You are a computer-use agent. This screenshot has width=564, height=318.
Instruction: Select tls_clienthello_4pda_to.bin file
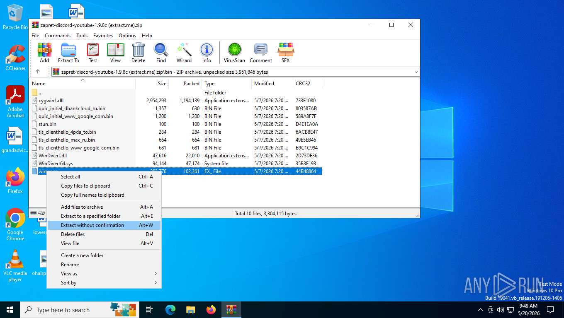pyautogui.click(x=176, y=132)
